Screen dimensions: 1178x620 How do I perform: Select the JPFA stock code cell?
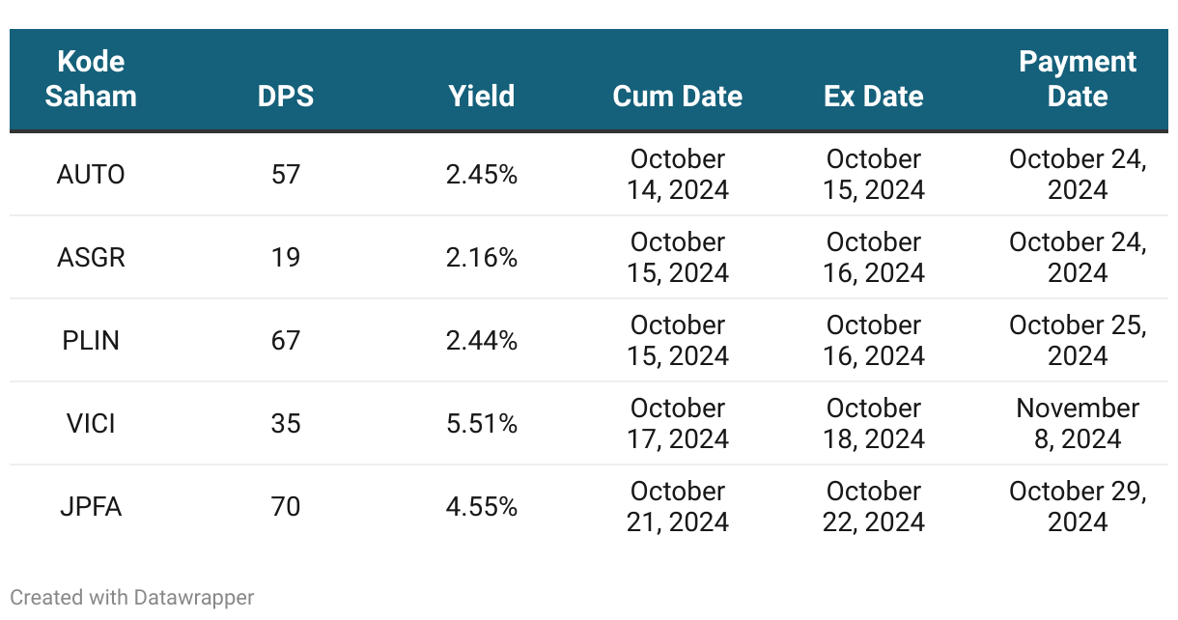92,507
